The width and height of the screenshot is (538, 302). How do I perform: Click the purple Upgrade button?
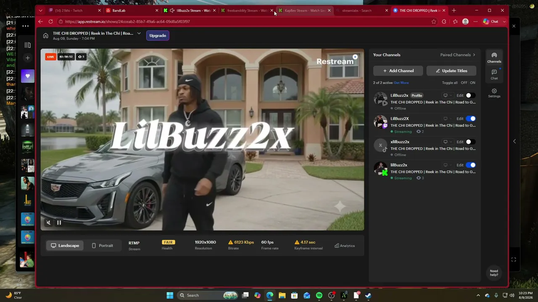(x=158, y=36)
